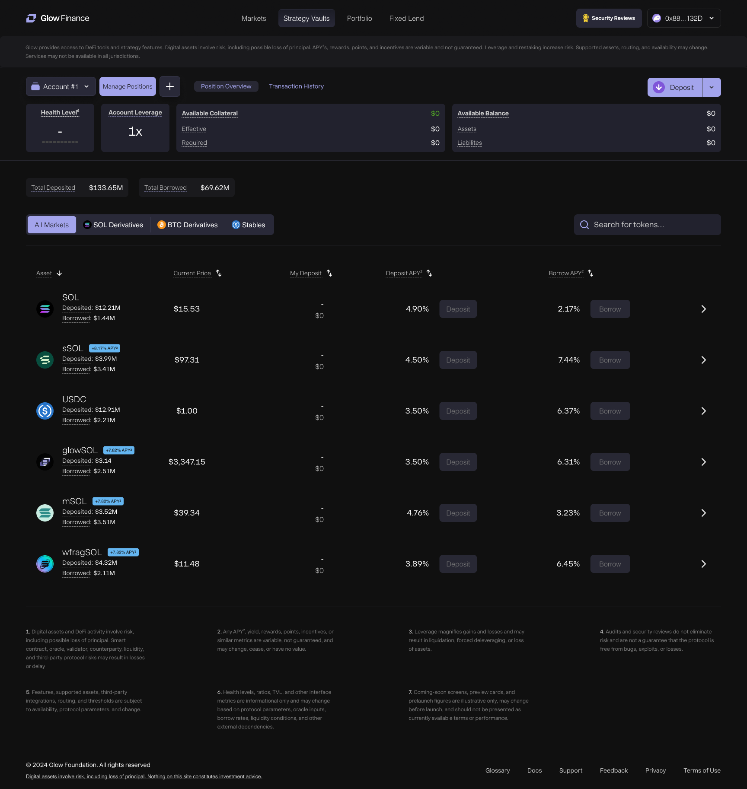Click the +7.82% APY badge on mSOL
The height and width of the screenshot is (789, 747).
coord(108,501)
